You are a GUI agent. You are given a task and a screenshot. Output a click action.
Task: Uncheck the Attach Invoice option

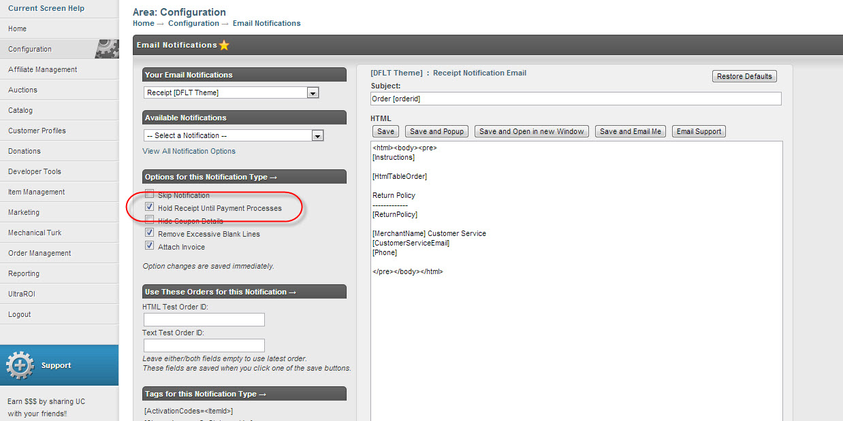149,246
